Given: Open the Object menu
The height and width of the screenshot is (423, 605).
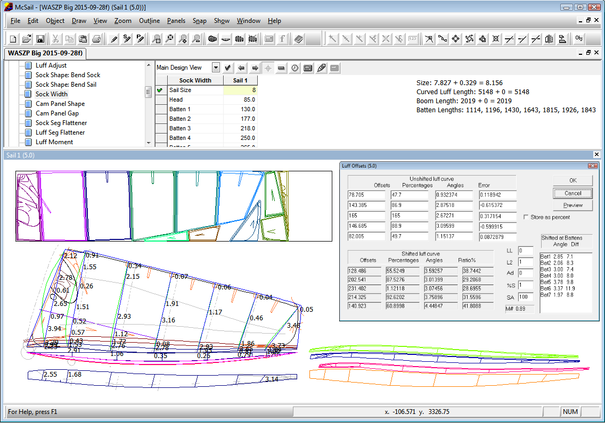Looking at the screenshot, I should (x=55, y=21).
